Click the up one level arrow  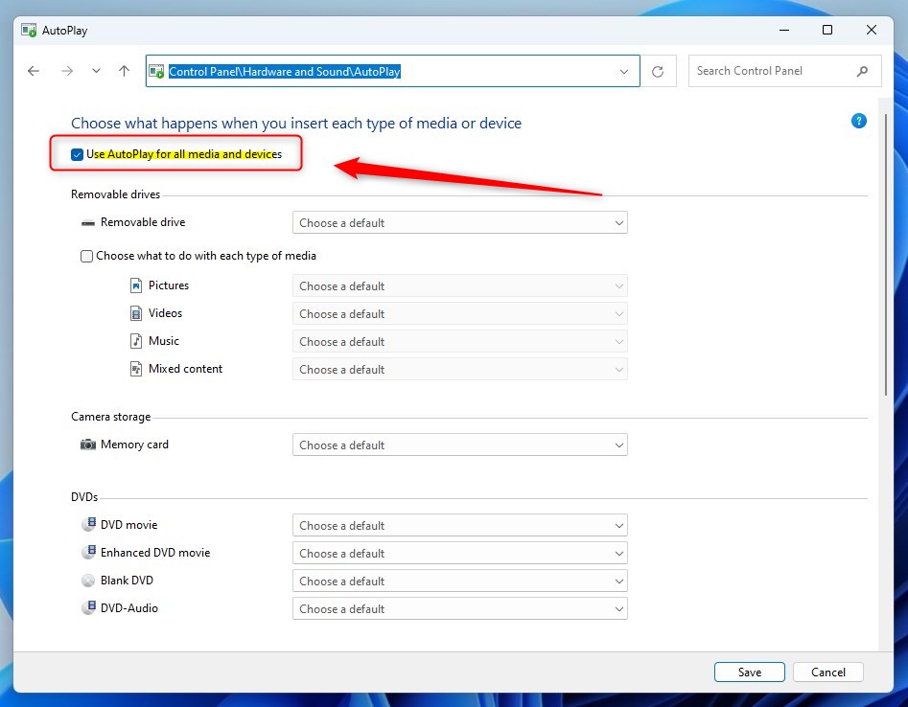(x=124, y=71)
